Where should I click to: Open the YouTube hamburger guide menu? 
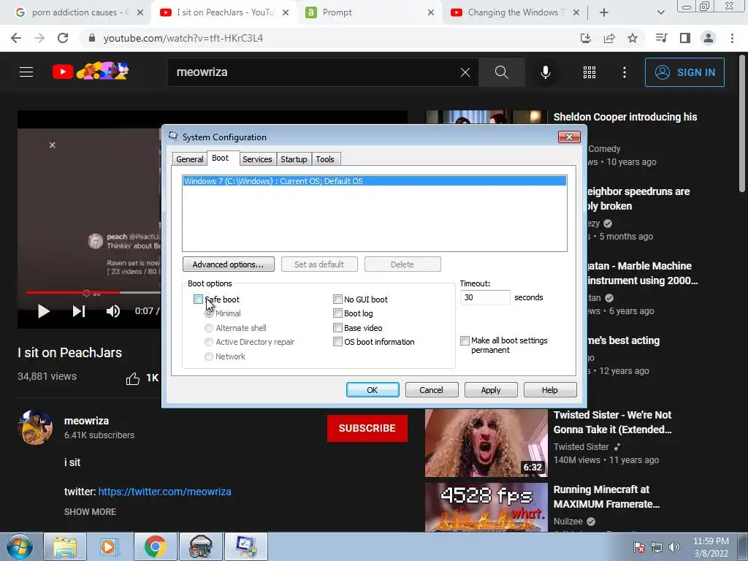[x=26, y=72]
